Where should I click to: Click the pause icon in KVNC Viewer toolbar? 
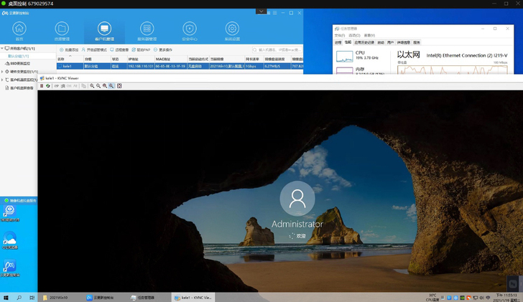click(x=42, y=85)
